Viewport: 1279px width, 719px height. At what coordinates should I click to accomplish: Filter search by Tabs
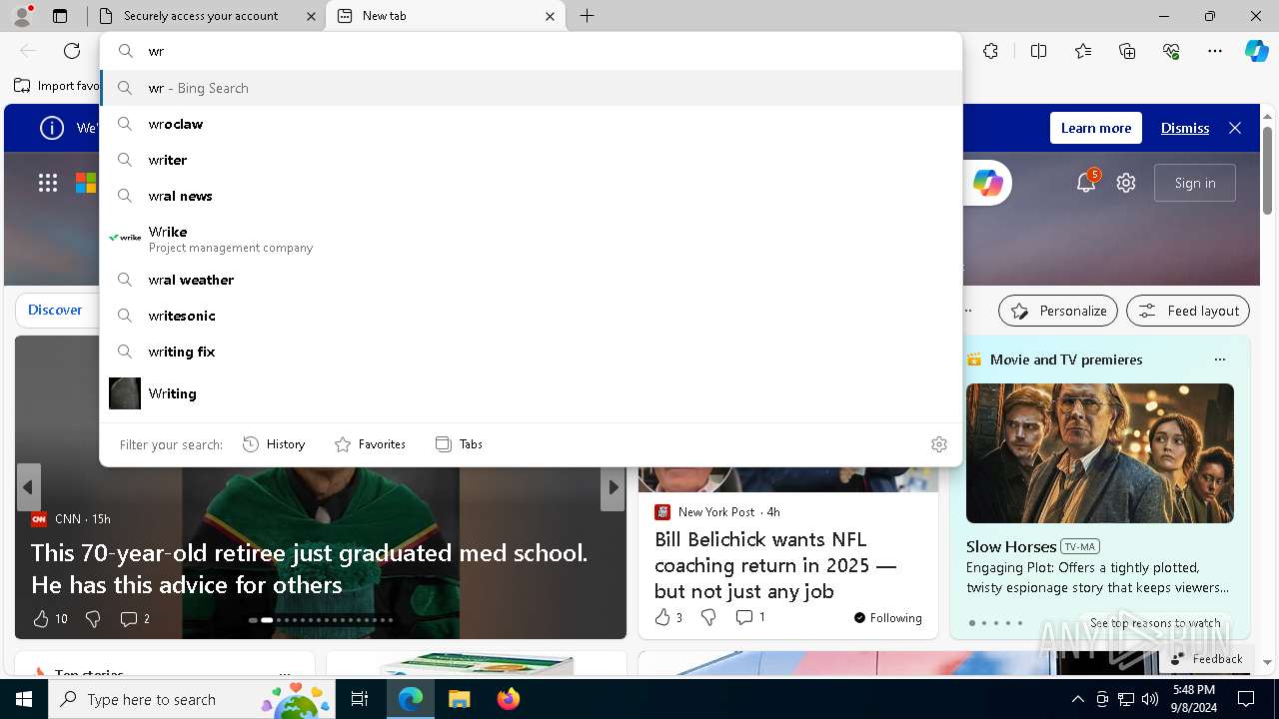pyautogui.click(x=459, y=444)
